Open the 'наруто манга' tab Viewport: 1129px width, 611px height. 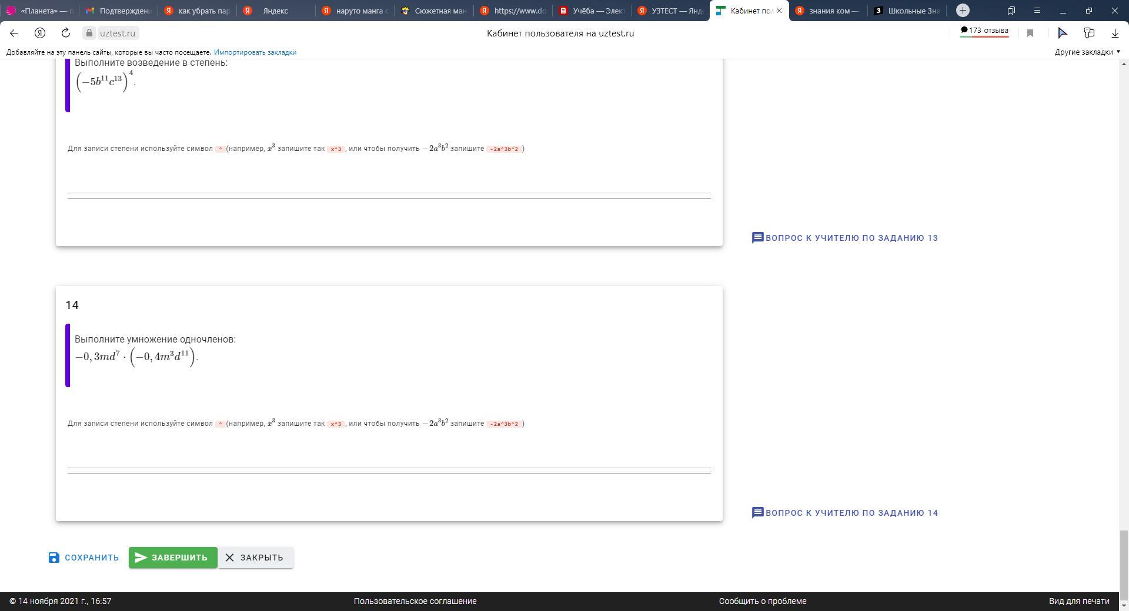point(355,11)
